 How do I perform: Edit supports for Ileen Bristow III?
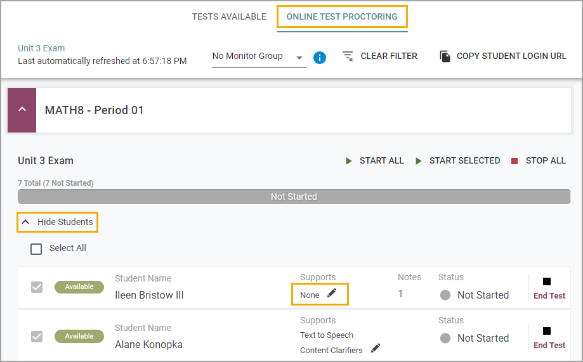coord(332,294)
